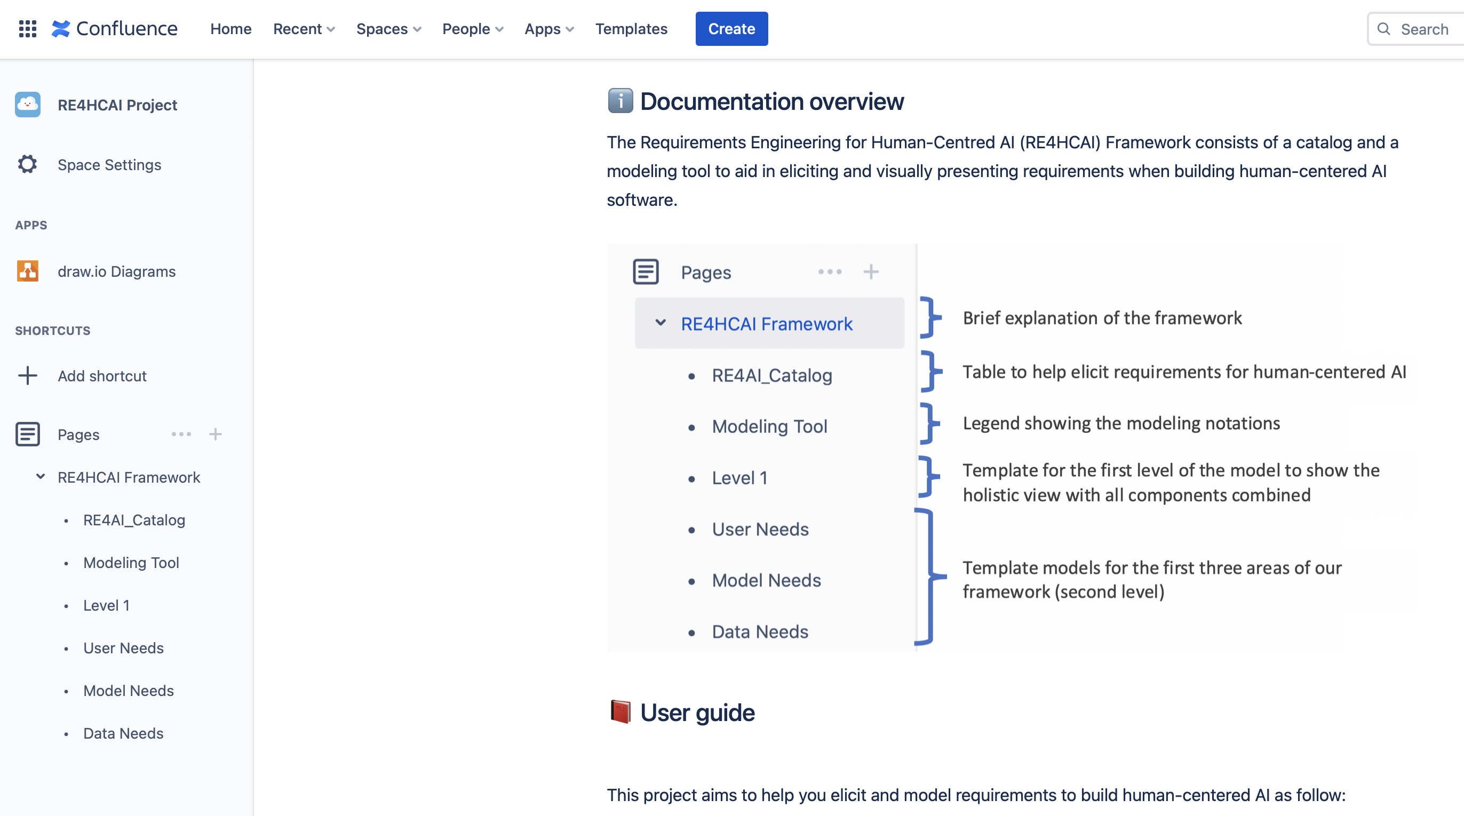Open Pages more options ellipsis in sidebar
The image size is (1464, 816).
tap(181, 434)
